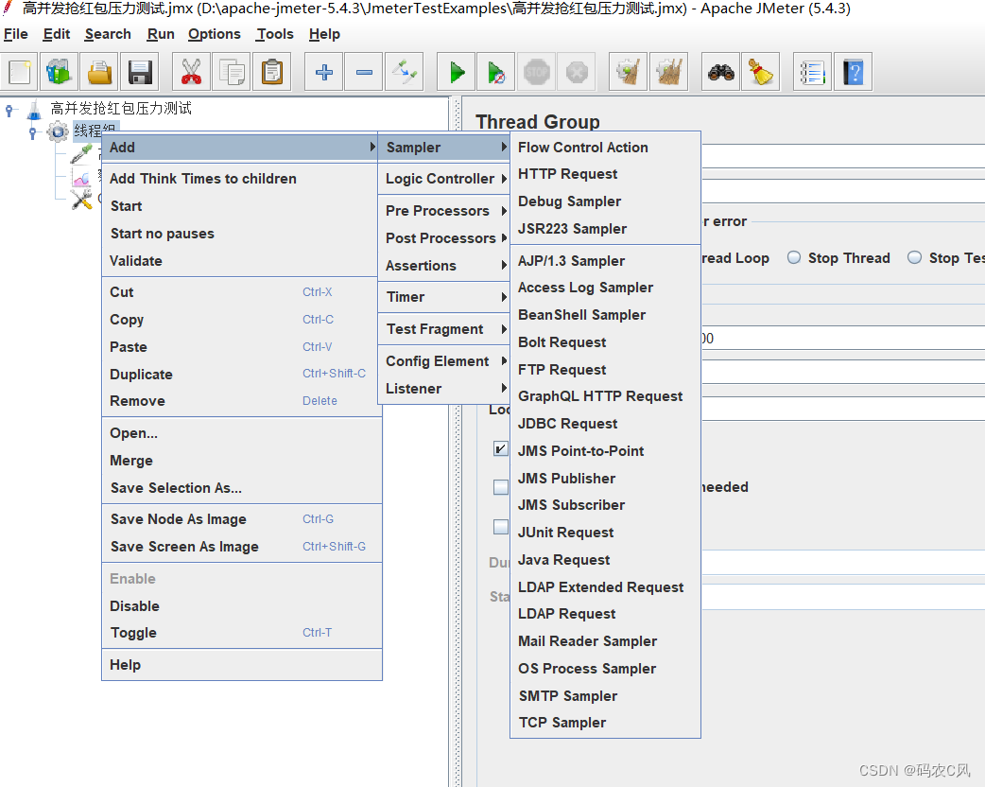Viewport: 985px width, 787px height.
Task: Click the Clear broom toolbar icon
Action: pos(629,72)
